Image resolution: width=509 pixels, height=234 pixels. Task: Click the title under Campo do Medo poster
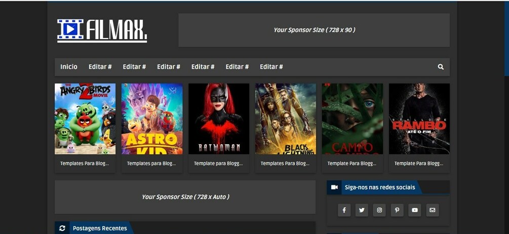point(352,164)
